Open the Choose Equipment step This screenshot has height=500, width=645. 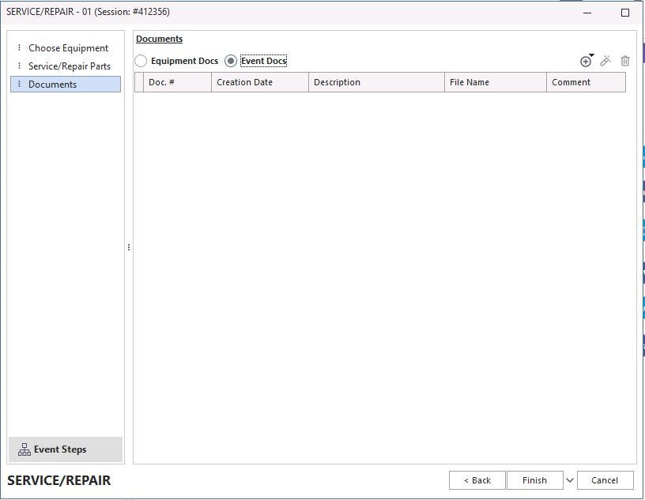pyautogui.click(x=68, y=48)
